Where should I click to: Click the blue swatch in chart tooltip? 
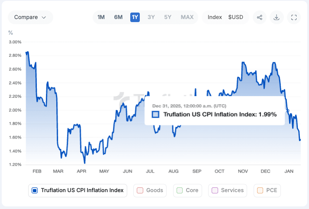pyautogui.click(x=156, y=114)
